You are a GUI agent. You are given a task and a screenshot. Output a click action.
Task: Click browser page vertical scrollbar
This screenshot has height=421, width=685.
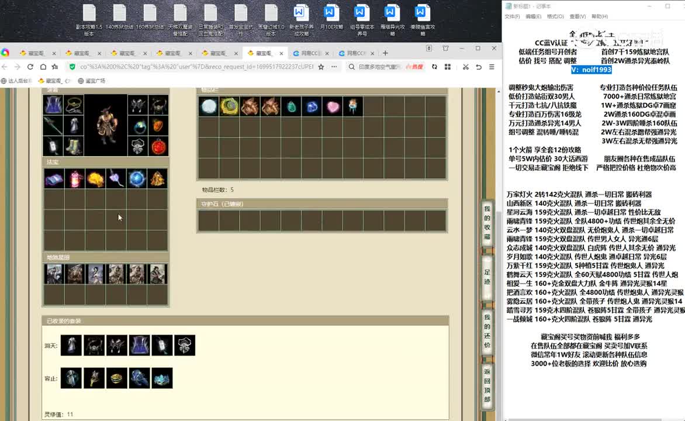coord(499,254)
